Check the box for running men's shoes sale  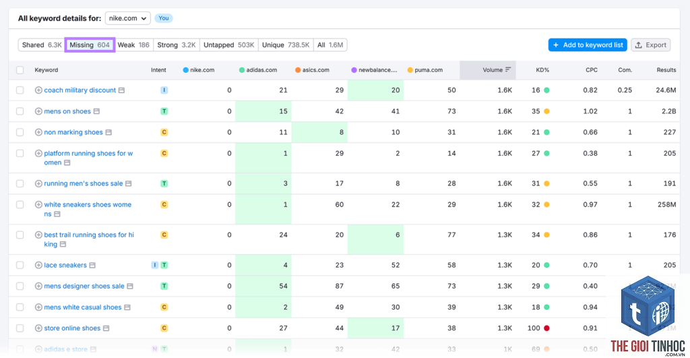click(20, 183)
